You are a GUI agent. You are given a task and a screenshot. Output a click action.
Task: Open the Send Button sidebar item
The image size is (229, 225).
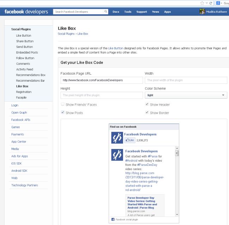point(24,47)
